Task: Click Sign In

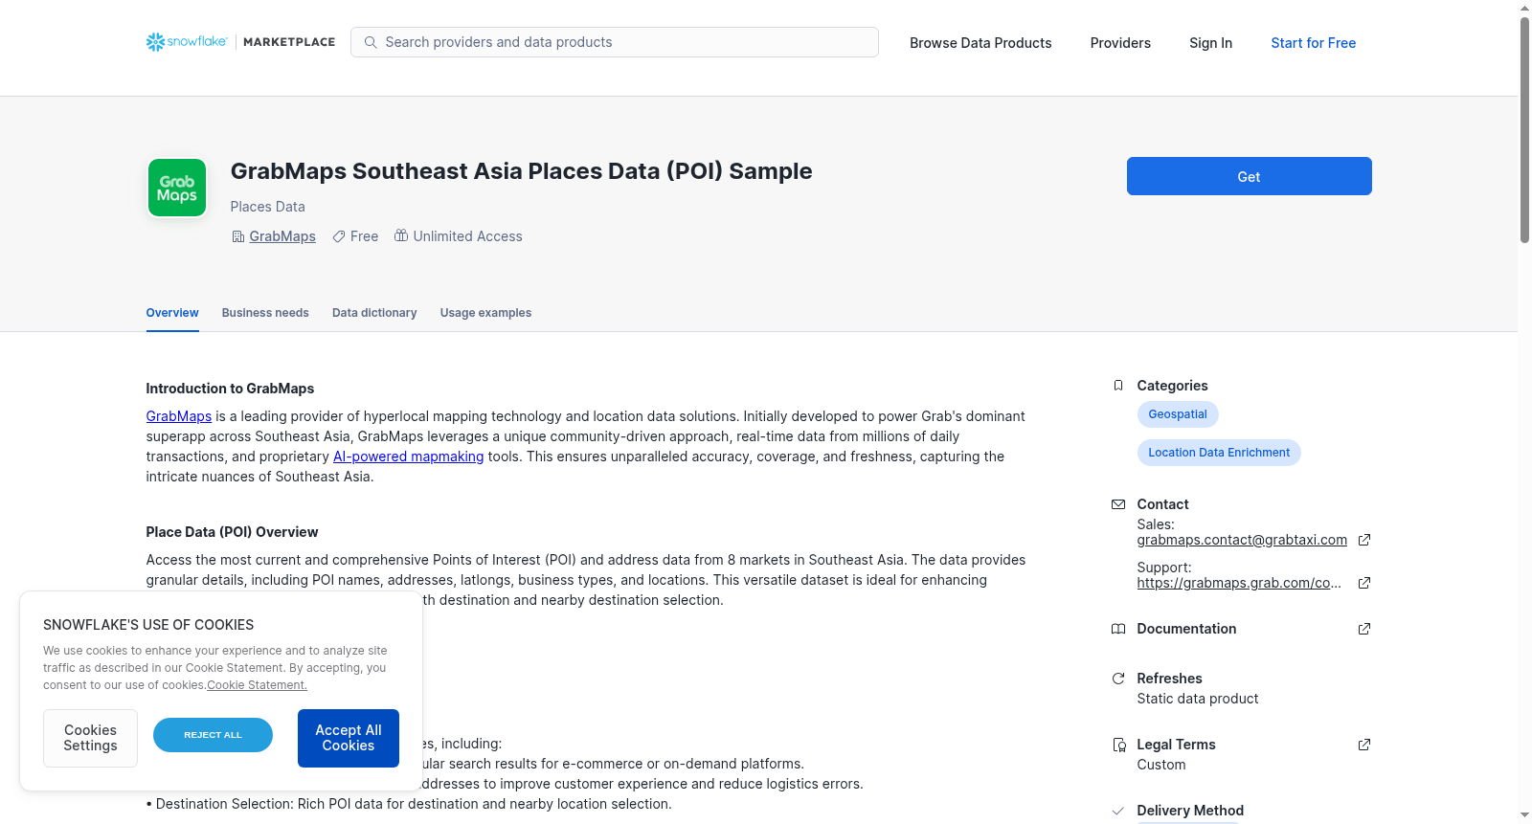Action: [x=1210, y=43]
